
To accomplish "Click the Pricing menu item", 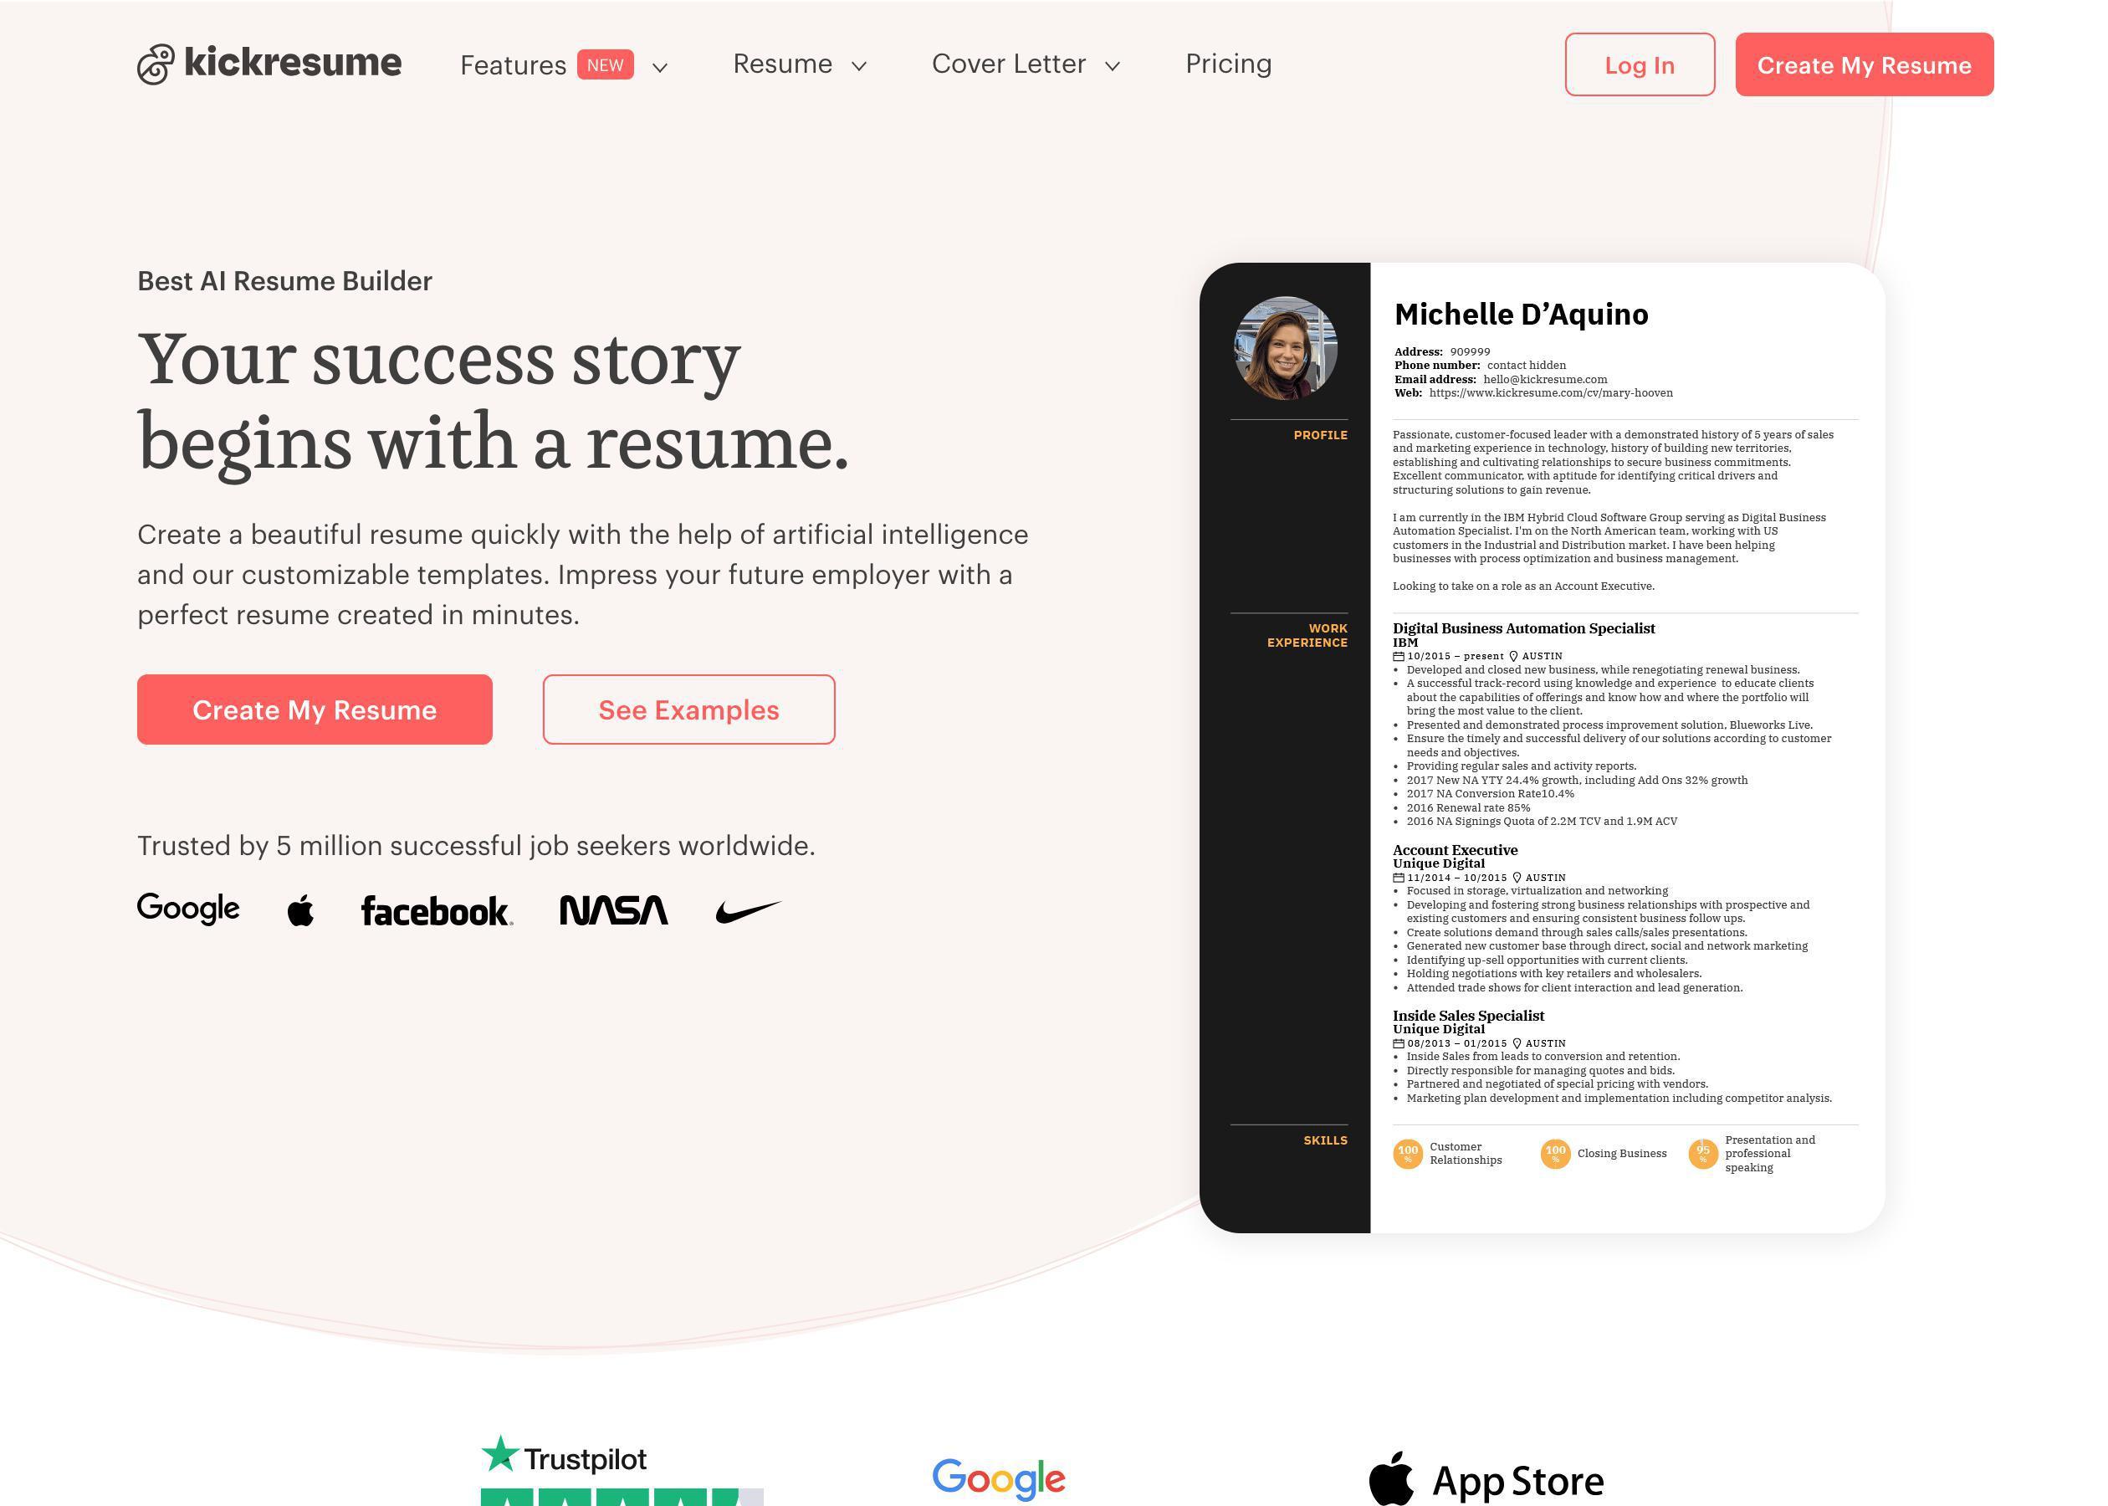I will click(1228, 62).
